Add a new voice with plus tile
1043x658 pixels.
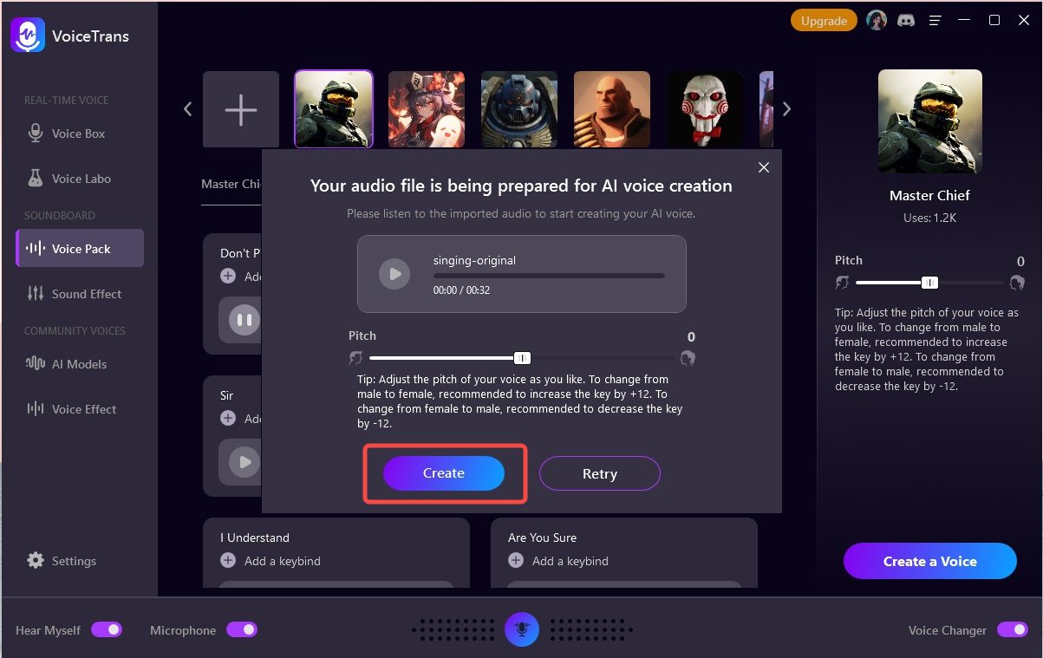point(241,109)
